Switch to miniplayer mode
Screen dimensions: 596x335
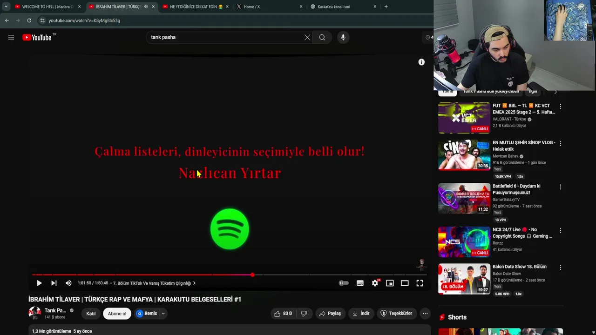click(390, 283)
